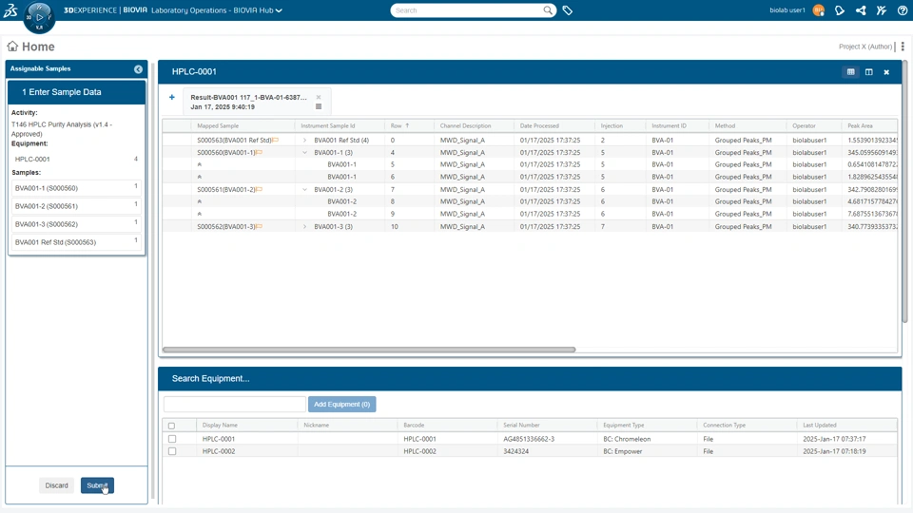This screenshot has height=513, width=913.
Task: Switch HPLC-0001 panel to split column view
Action: 868,72
